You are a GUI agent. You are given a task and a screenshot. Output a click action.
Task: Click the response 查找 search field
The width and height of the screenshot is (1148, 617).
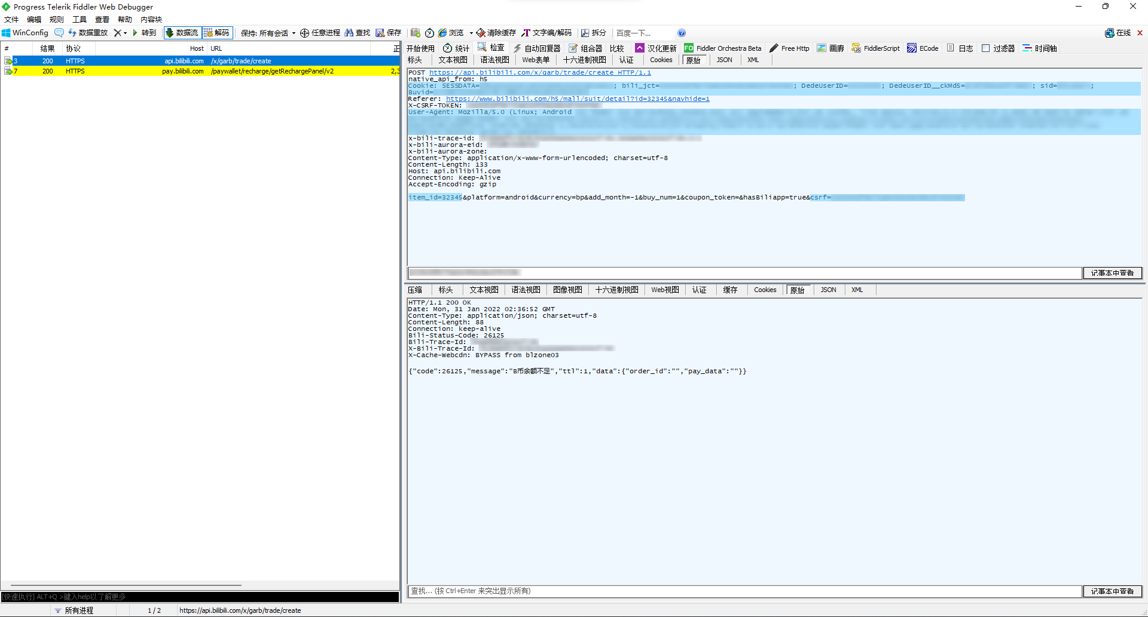coord(745,591)
